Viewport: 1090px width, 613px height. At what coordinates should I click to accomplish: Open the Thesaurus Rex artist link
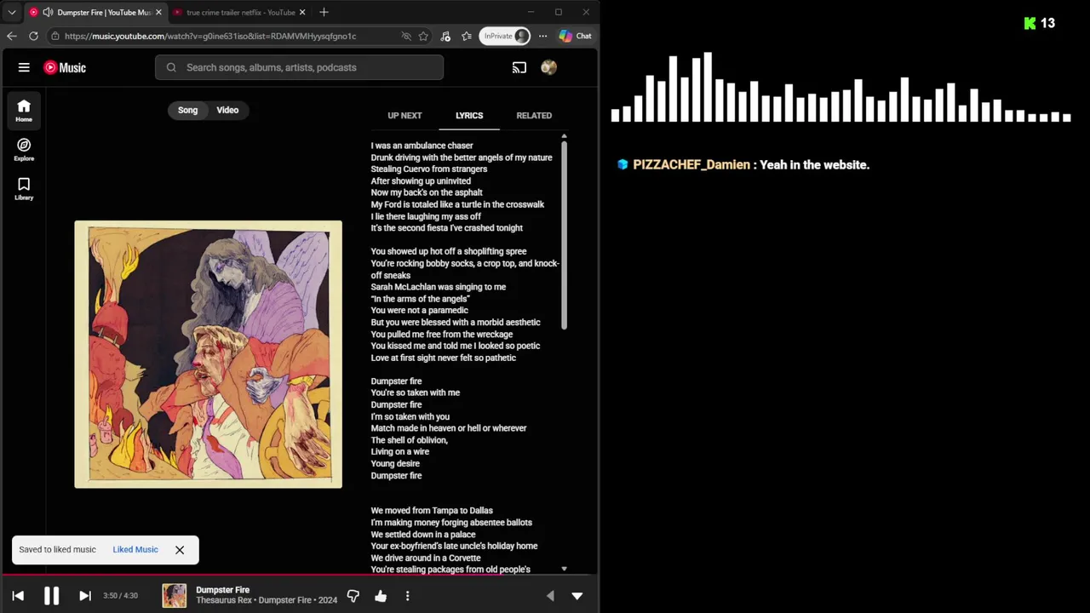tap(225, 600)
